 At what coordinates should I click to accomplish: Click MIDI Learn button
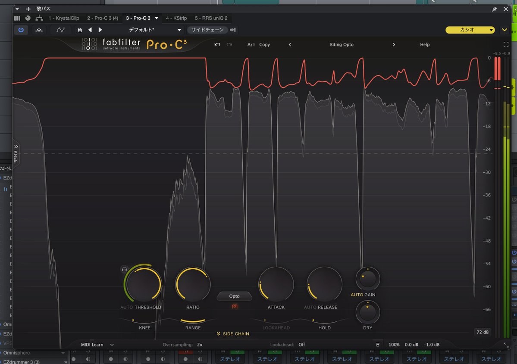92,345
